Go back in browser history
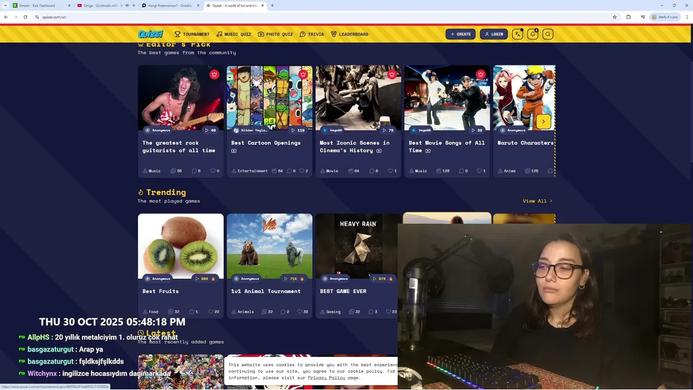Viewport: 693px width, 390px height. (x=6, y=17)
